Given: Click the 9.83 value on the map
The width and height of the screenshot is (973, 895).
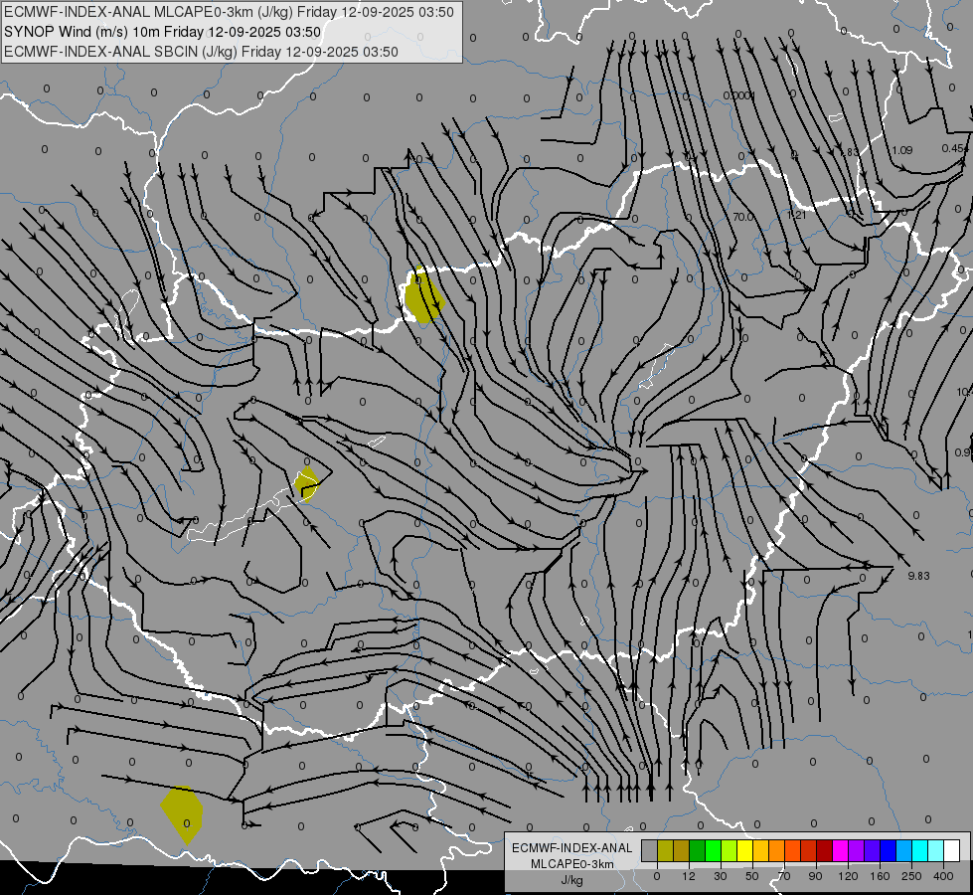Looking at the screenshot, I should tap(918, 576).
